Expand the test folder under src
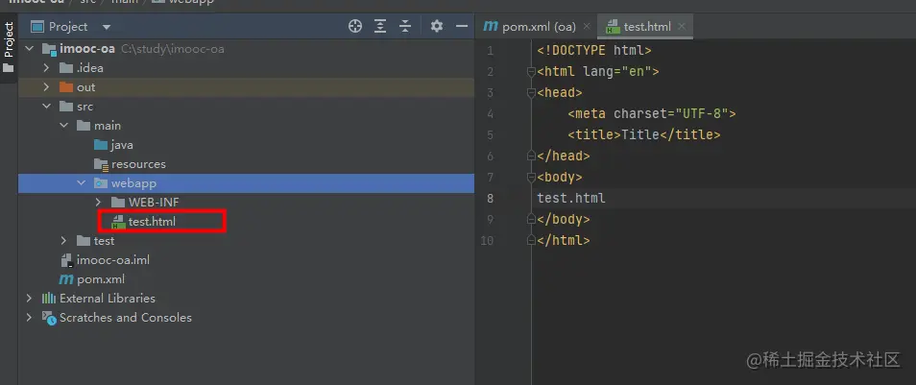The width and height of the screenshot is (916, 385). (x=64, y=241)
